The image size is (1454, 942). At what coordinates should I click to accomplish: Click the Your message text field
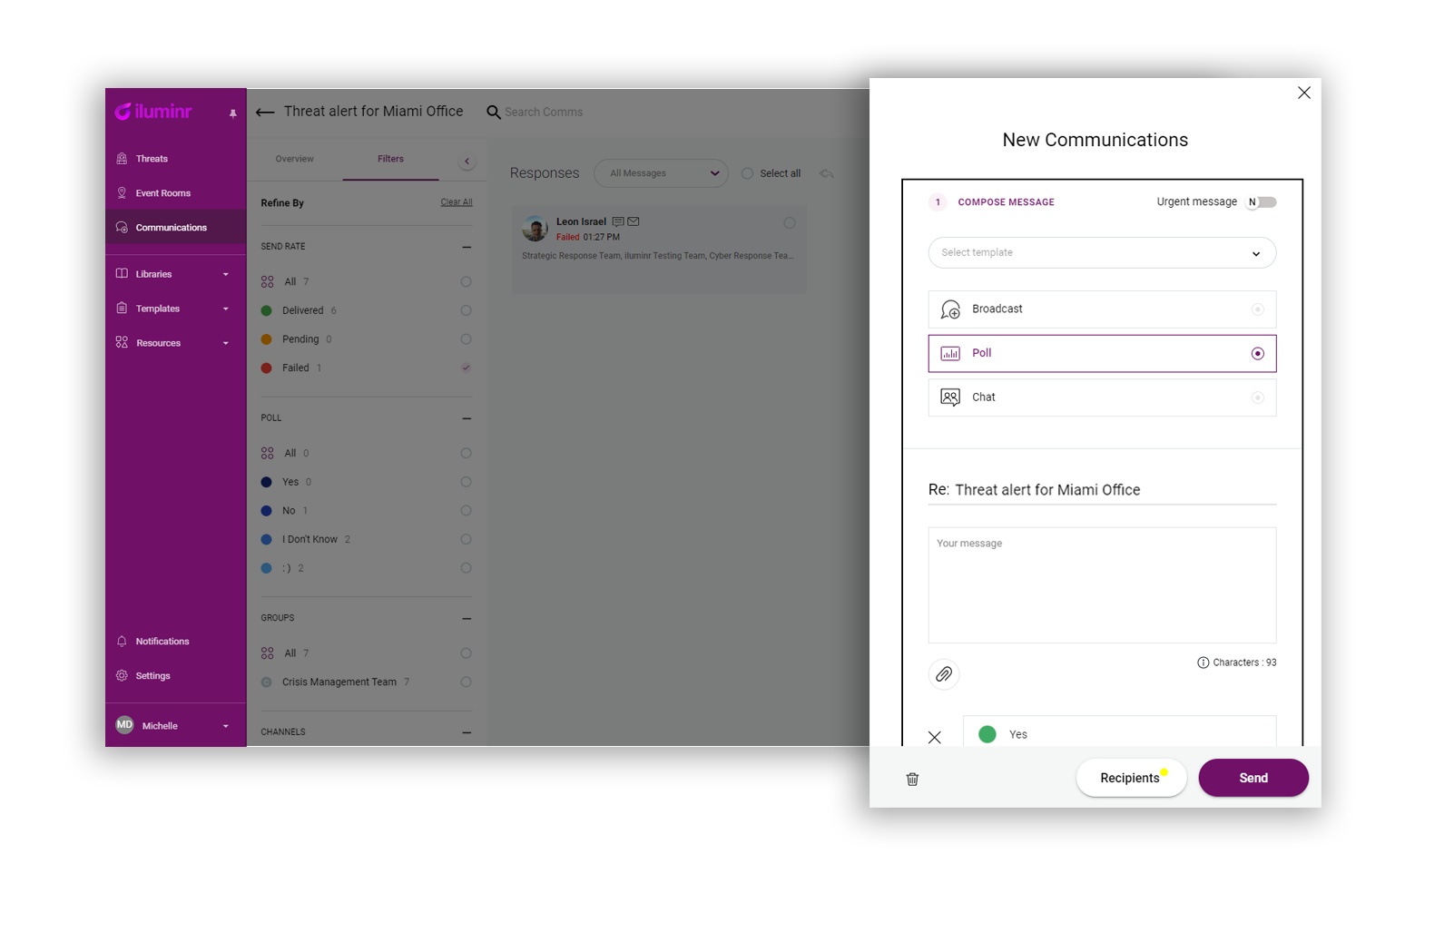coord(1101,585)
